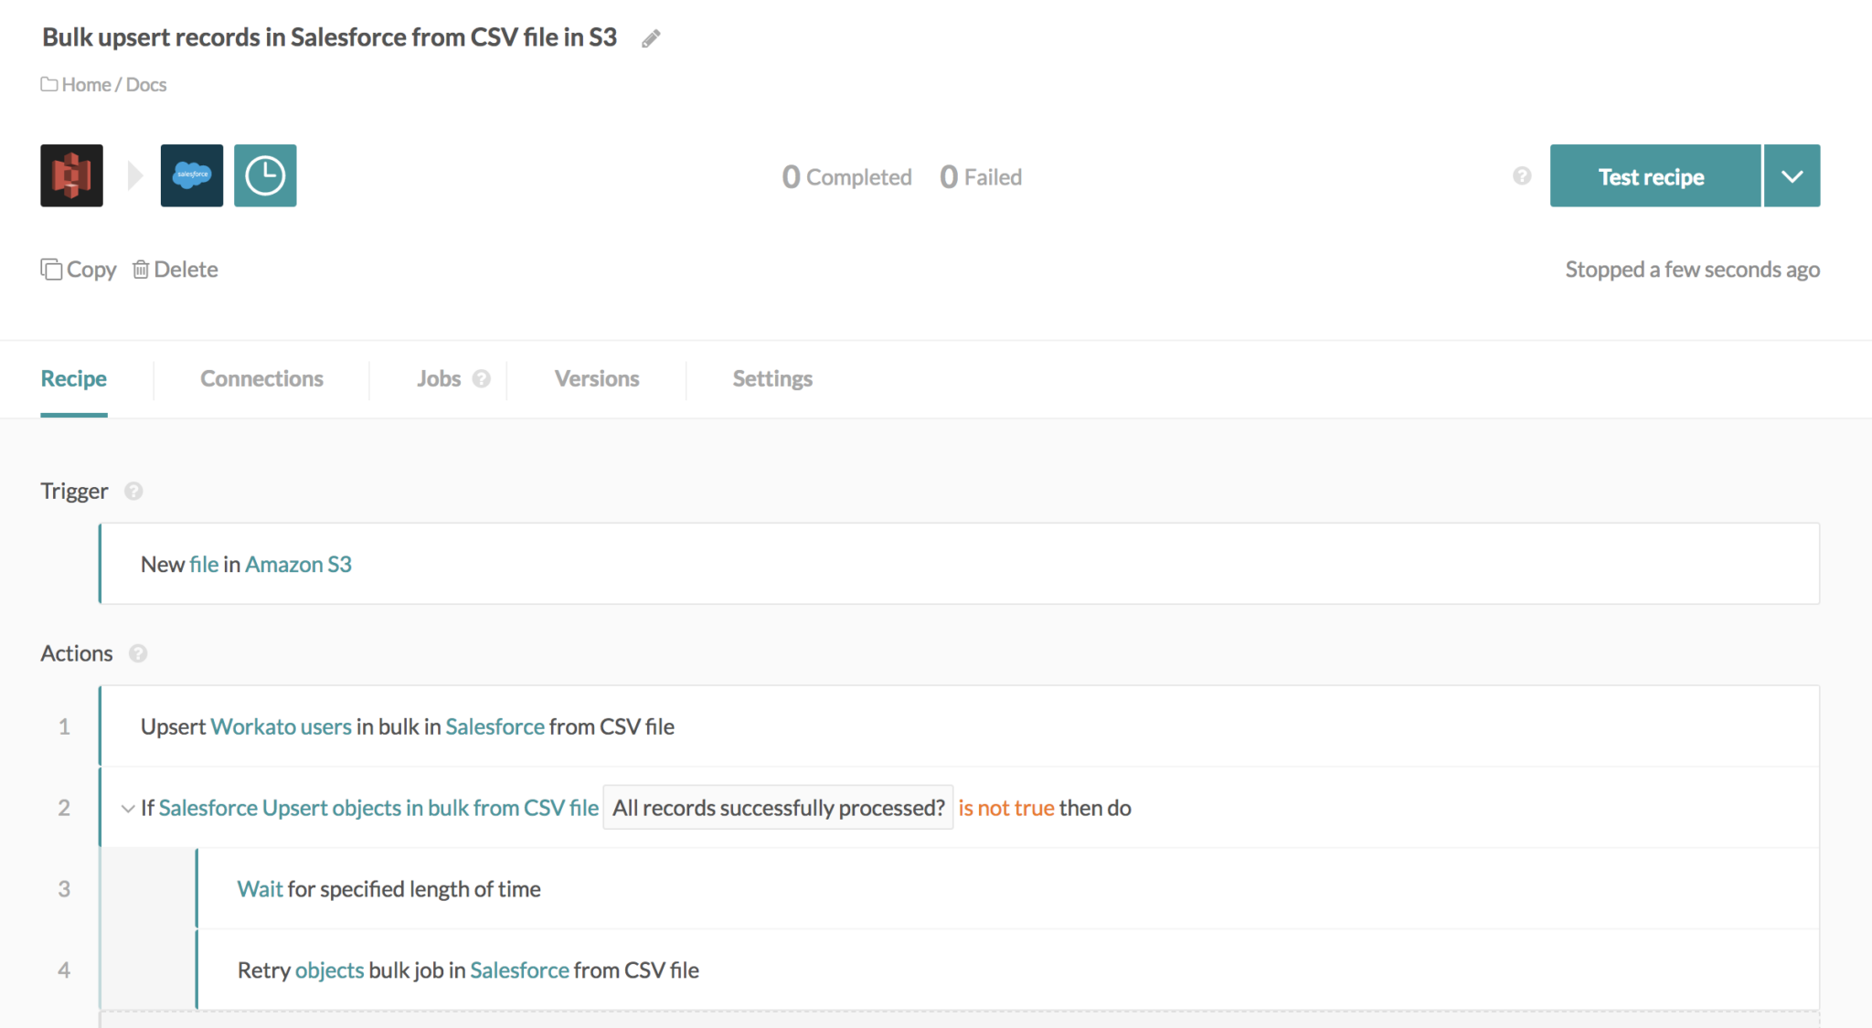Open the Settings tab
This screenshot has height=1028, width=1872.
click(x=771, y=378)
